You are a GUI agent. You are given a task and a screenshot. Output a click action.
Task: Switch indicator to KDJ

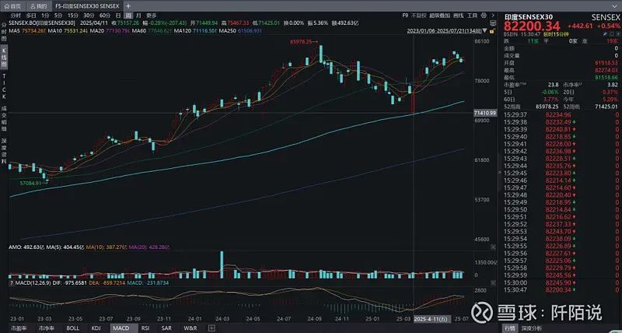point(96,328)
